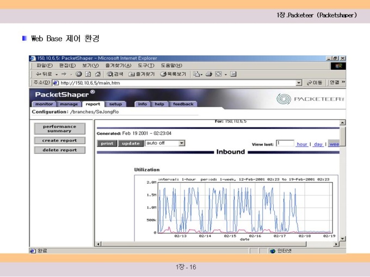Click the Mail toolbar icon
The height and width of the screenshot is (277, 370).
196,74
